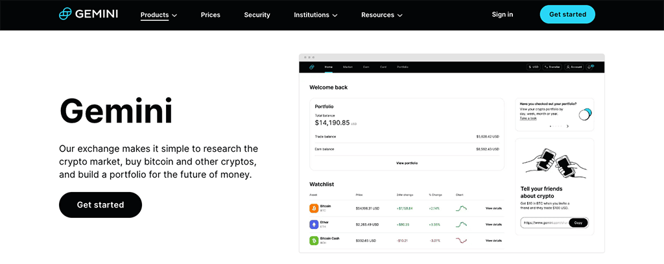The height and width of the screenshot is (264, 664).
Task: Click the notifications bell icon
Action: [x=590, y=67]
